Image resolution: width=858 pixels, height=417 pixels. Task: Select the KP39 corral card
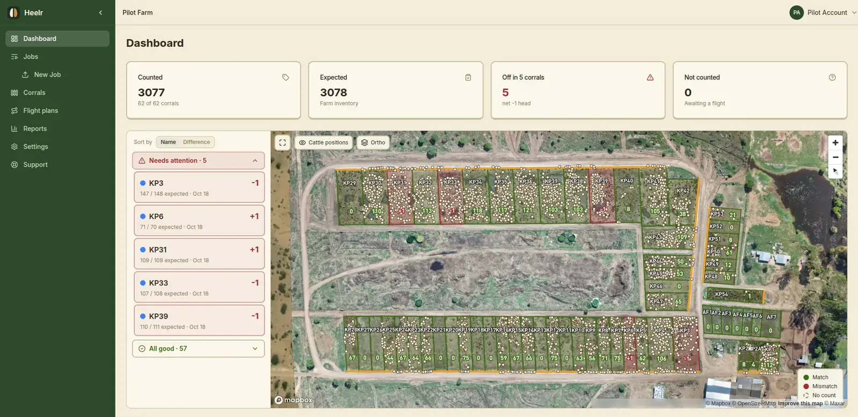click(199, 320)
